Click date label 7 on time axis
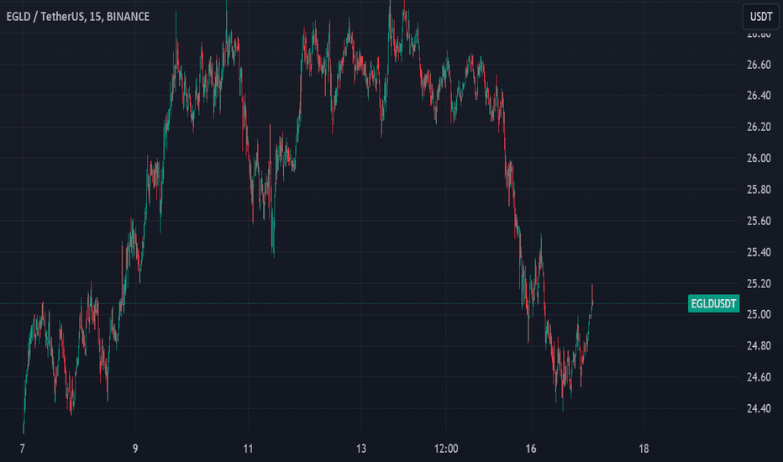The width and height of the screenshot is (783, 462). 22,449
